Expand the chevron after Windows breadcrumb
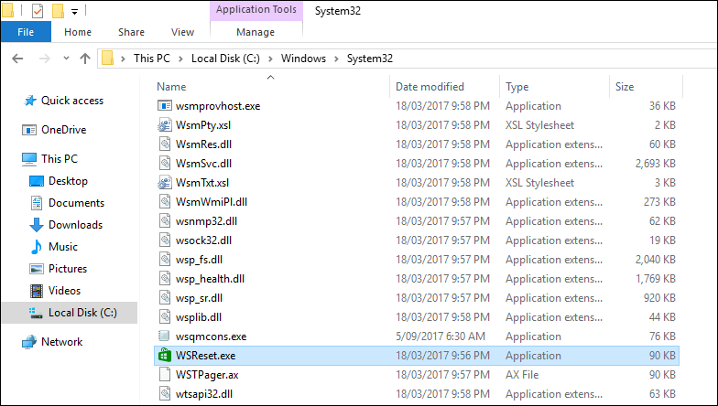 (337, 59)
